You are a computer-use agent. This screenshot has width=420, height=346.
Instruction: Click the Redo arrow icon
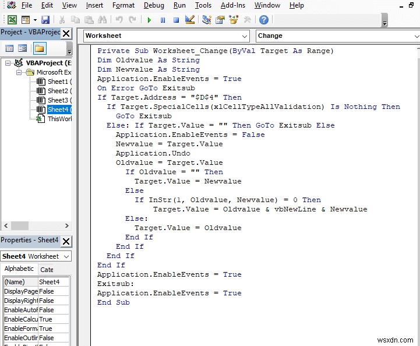click(x=132, y=20)
